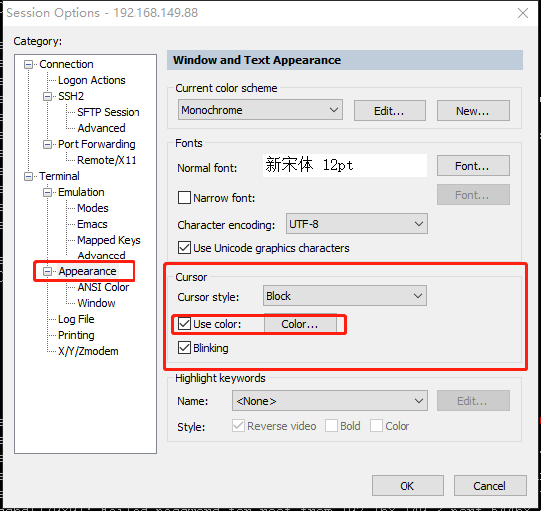
Task: Toggle the Color style checkbox
Action: pos(376,426)
